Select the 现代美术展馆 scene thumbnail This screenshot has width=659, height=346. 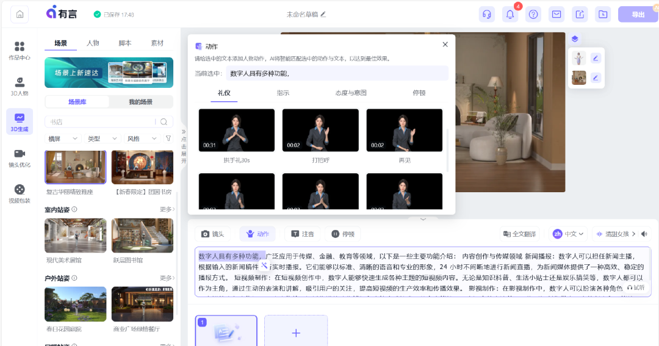(75, 236)
